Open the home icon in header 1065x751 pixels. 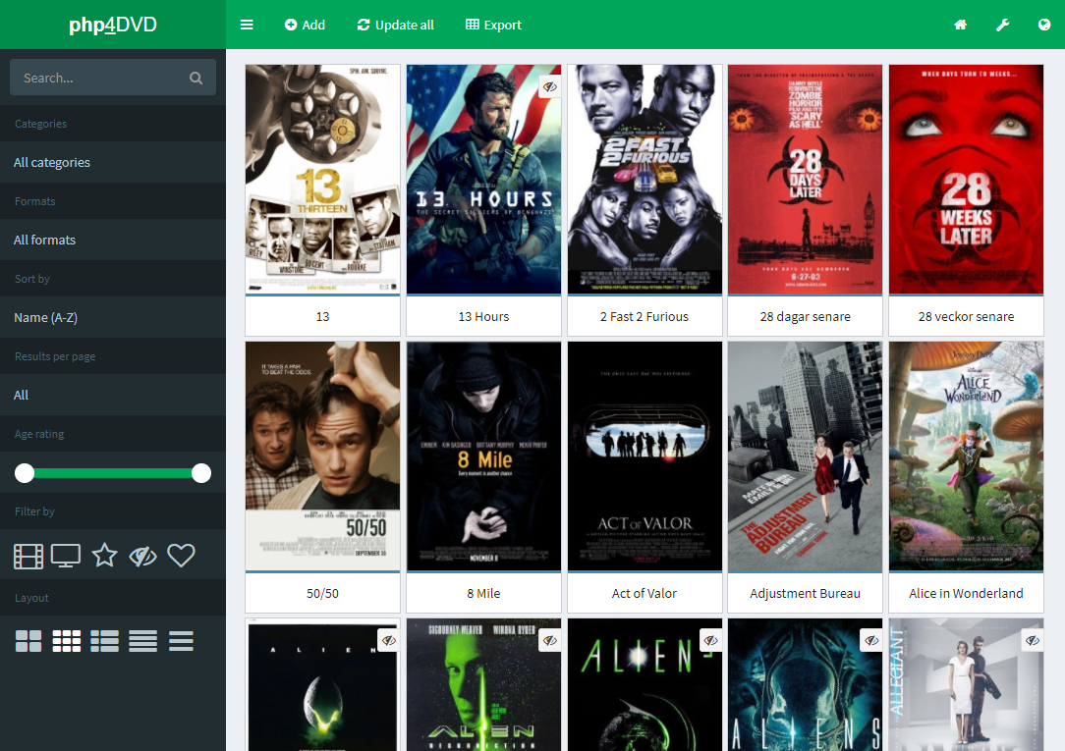pos(960,25)
